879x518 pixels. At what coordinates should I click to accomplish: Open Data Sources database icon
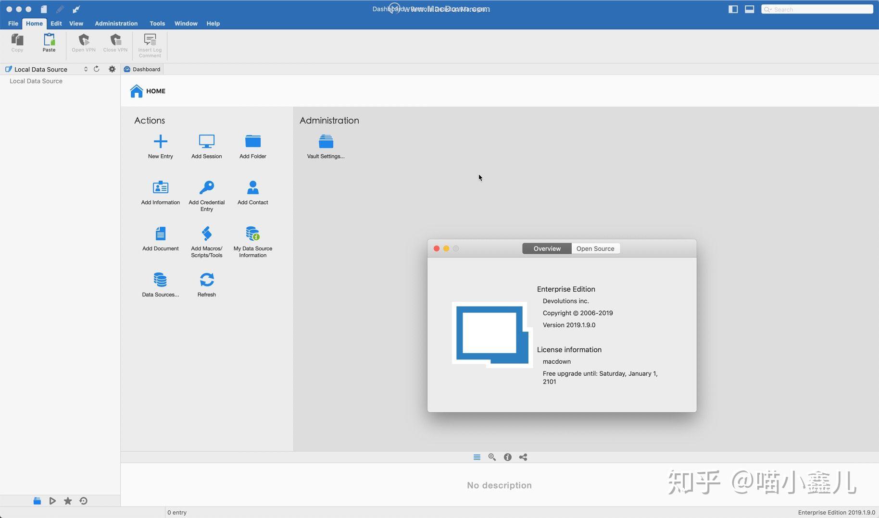click(161, 280)
